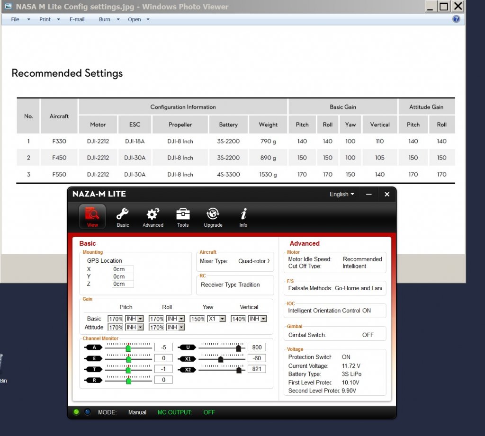Open the Print menu in Photo Viewer
This screenshot has height=436, width=485.
coord(45,19)
